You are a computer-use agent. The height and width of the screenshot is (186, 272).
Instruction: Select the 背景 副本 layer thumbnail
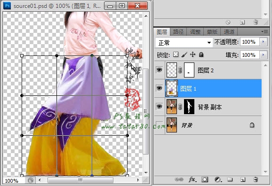(172, 107)
